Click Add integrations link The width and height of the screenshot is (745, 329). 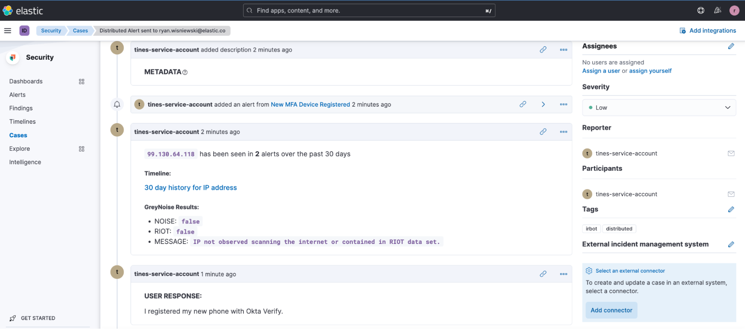(707, 31)
